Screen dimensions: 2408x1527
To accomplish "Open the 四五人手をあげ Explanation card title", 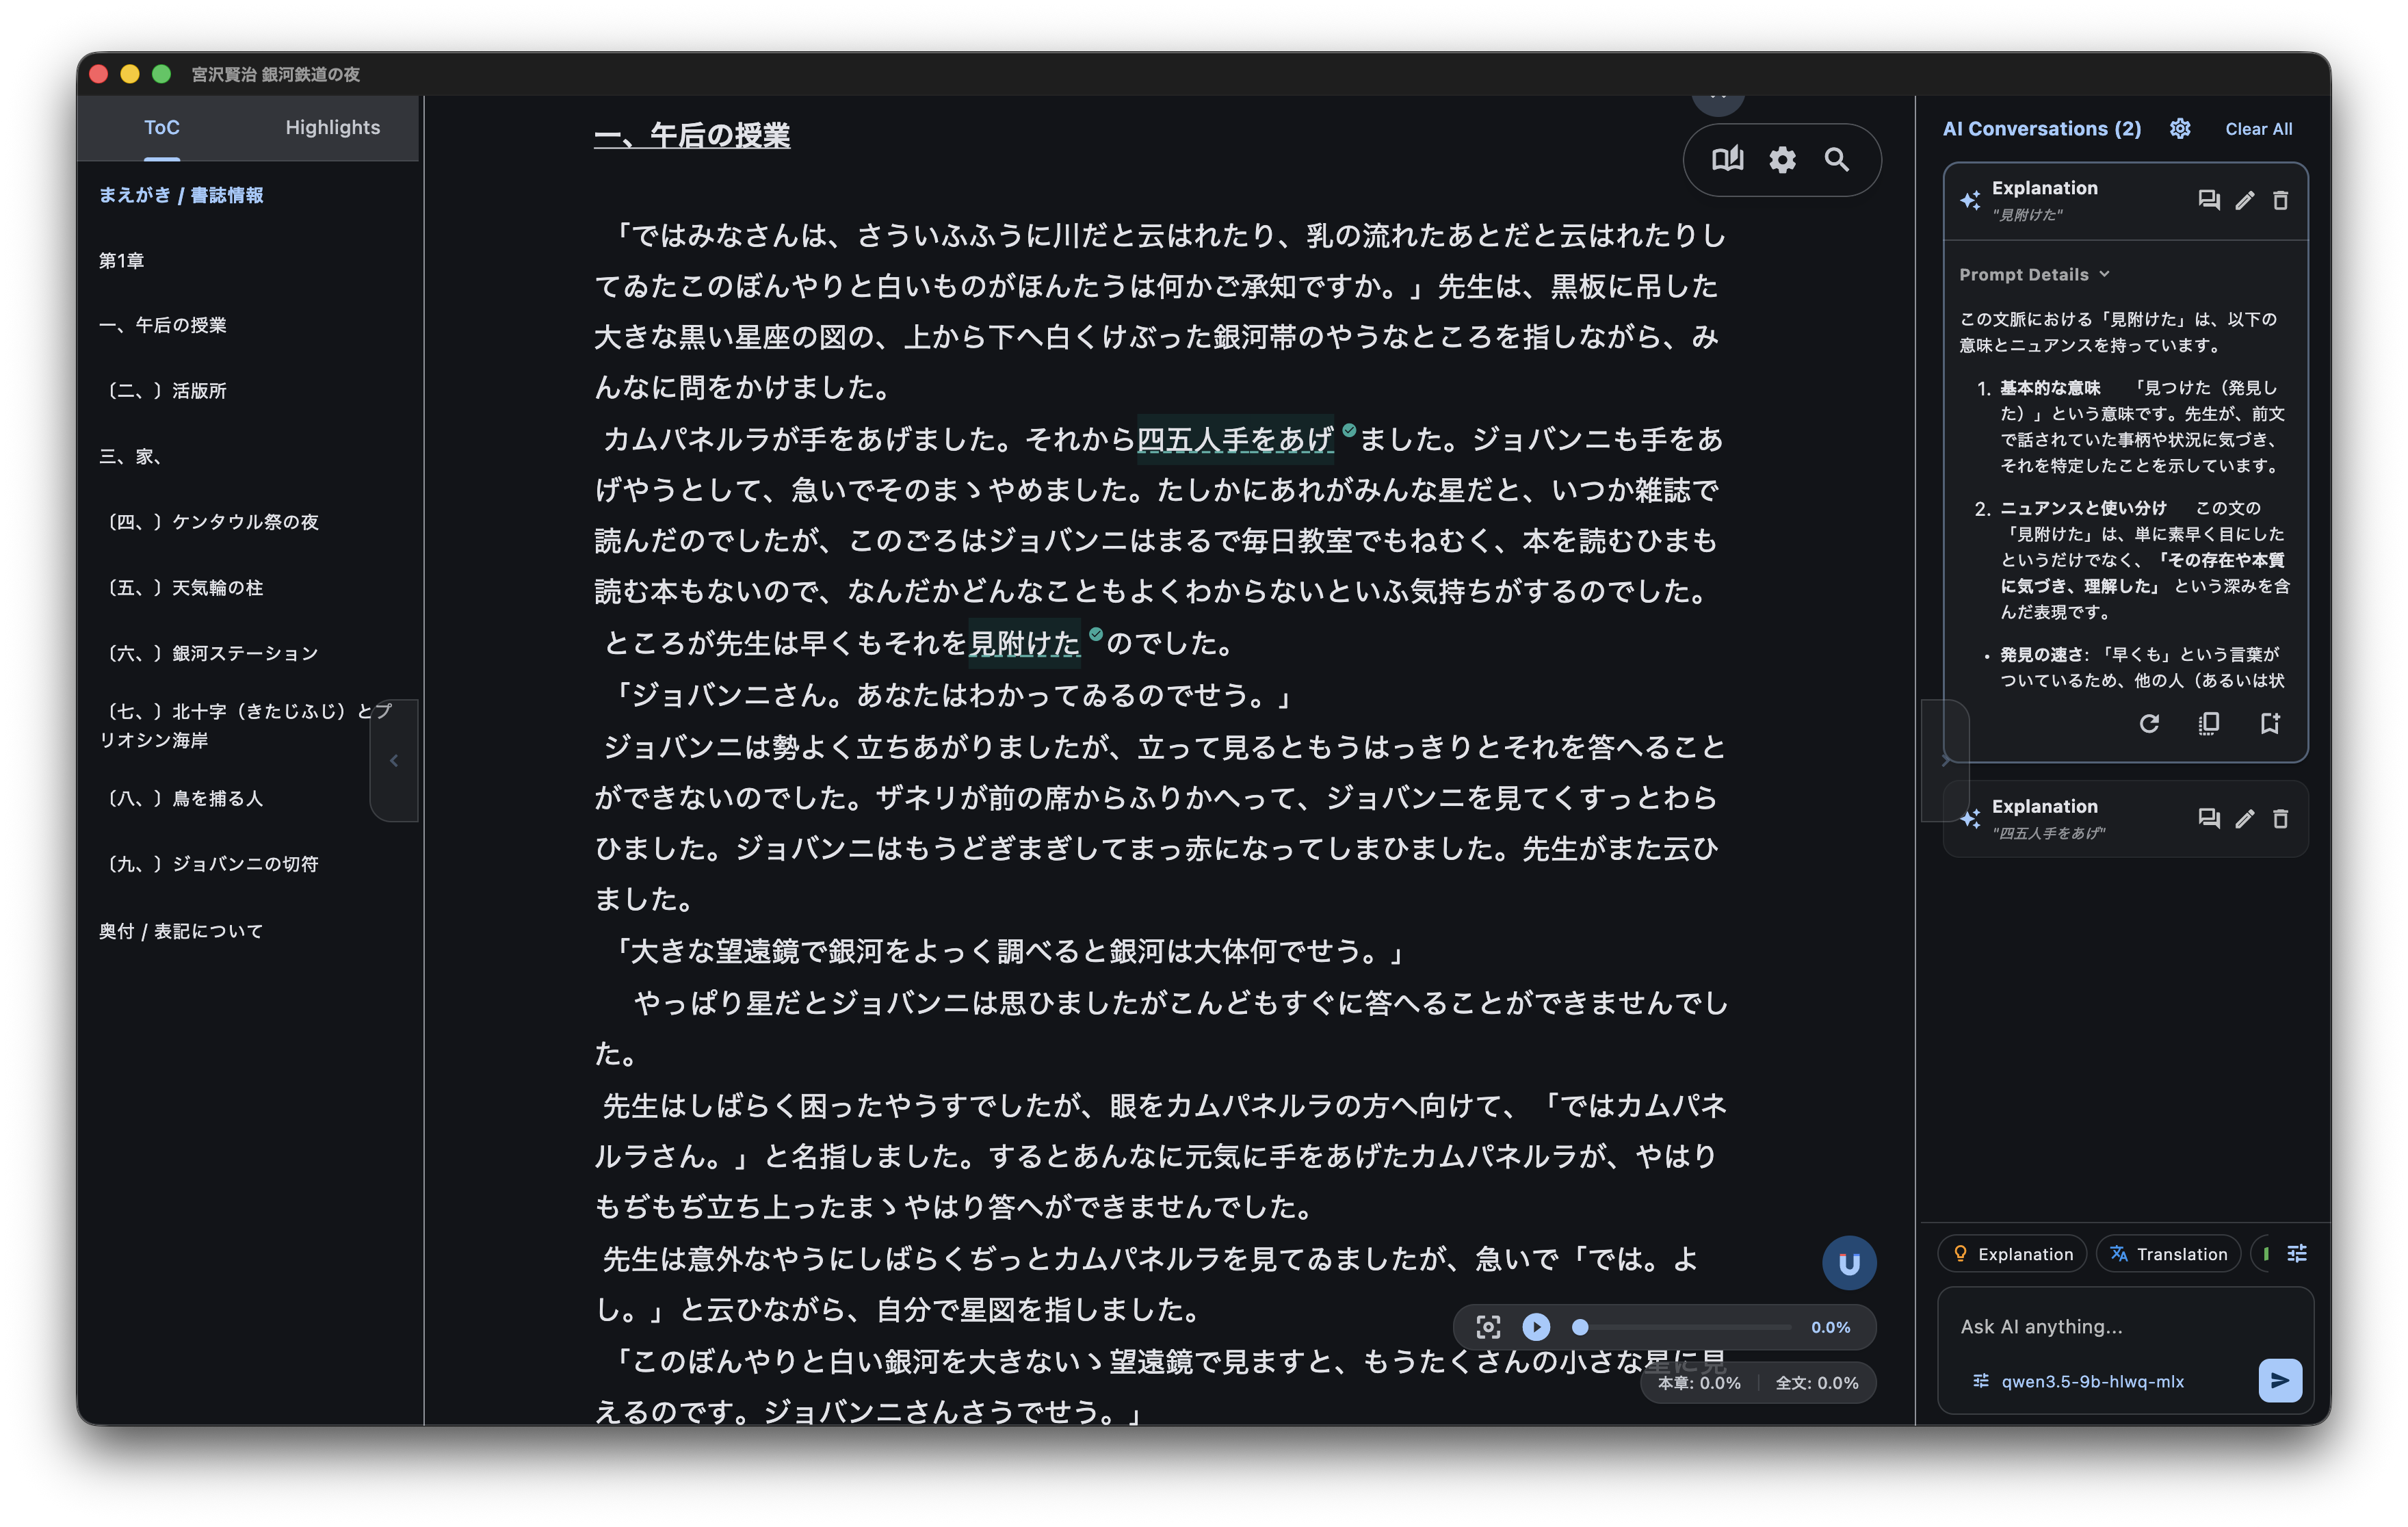I will coord(2044,806).
